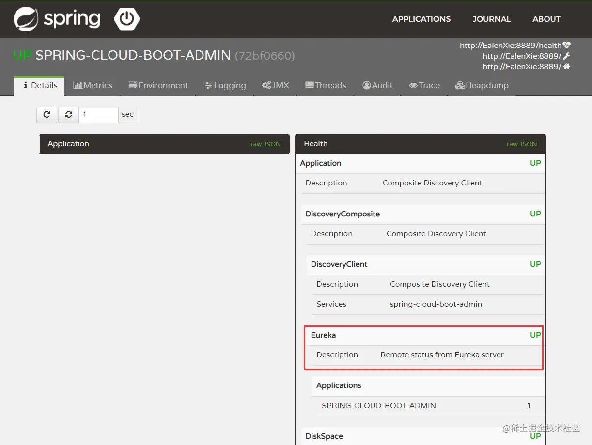Switch to the Environment tab

point(158,86)
